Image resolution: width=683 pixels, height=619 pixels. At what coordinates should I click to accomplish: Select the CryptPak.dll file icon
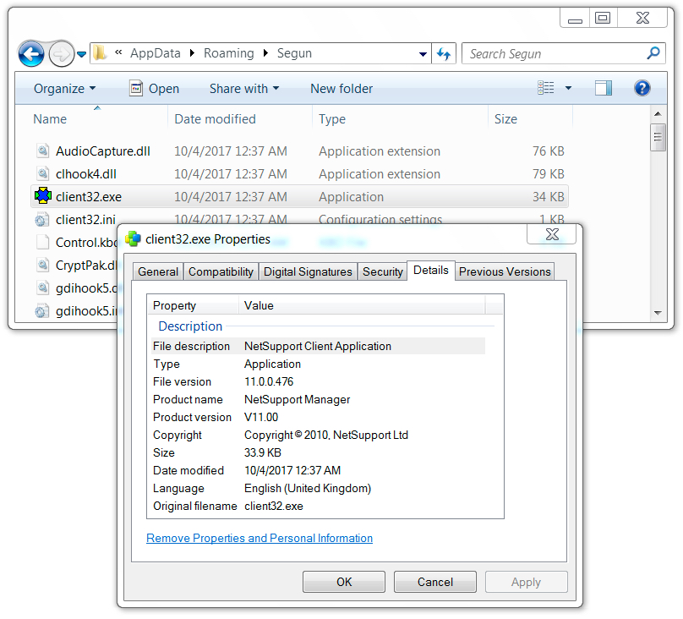pos(42,265)
